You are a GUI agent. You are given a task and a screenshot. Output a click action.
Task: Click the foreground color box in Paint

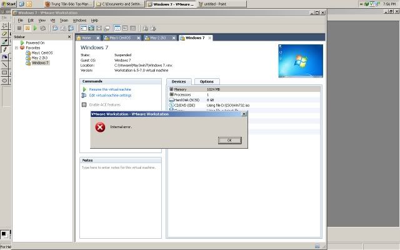[x=4, y=233]
